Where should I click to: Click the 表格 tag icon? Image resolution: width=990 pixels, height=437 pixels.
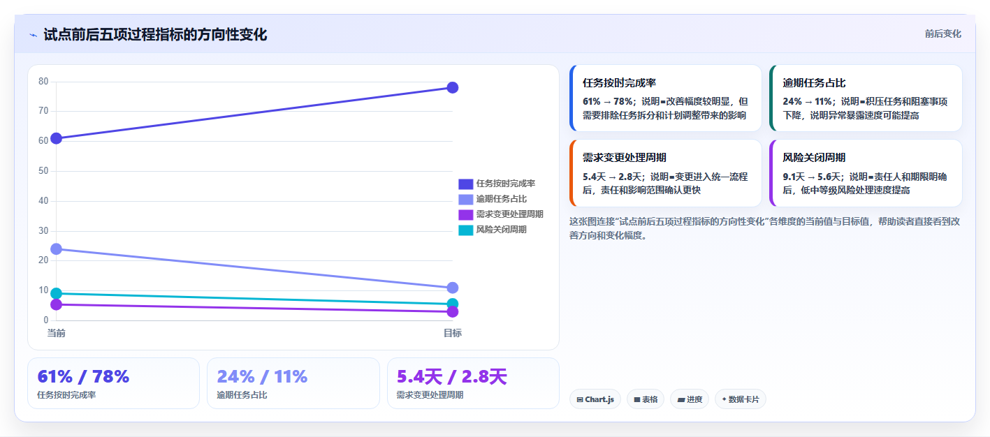pyautogui.click(x=637, y=399)
